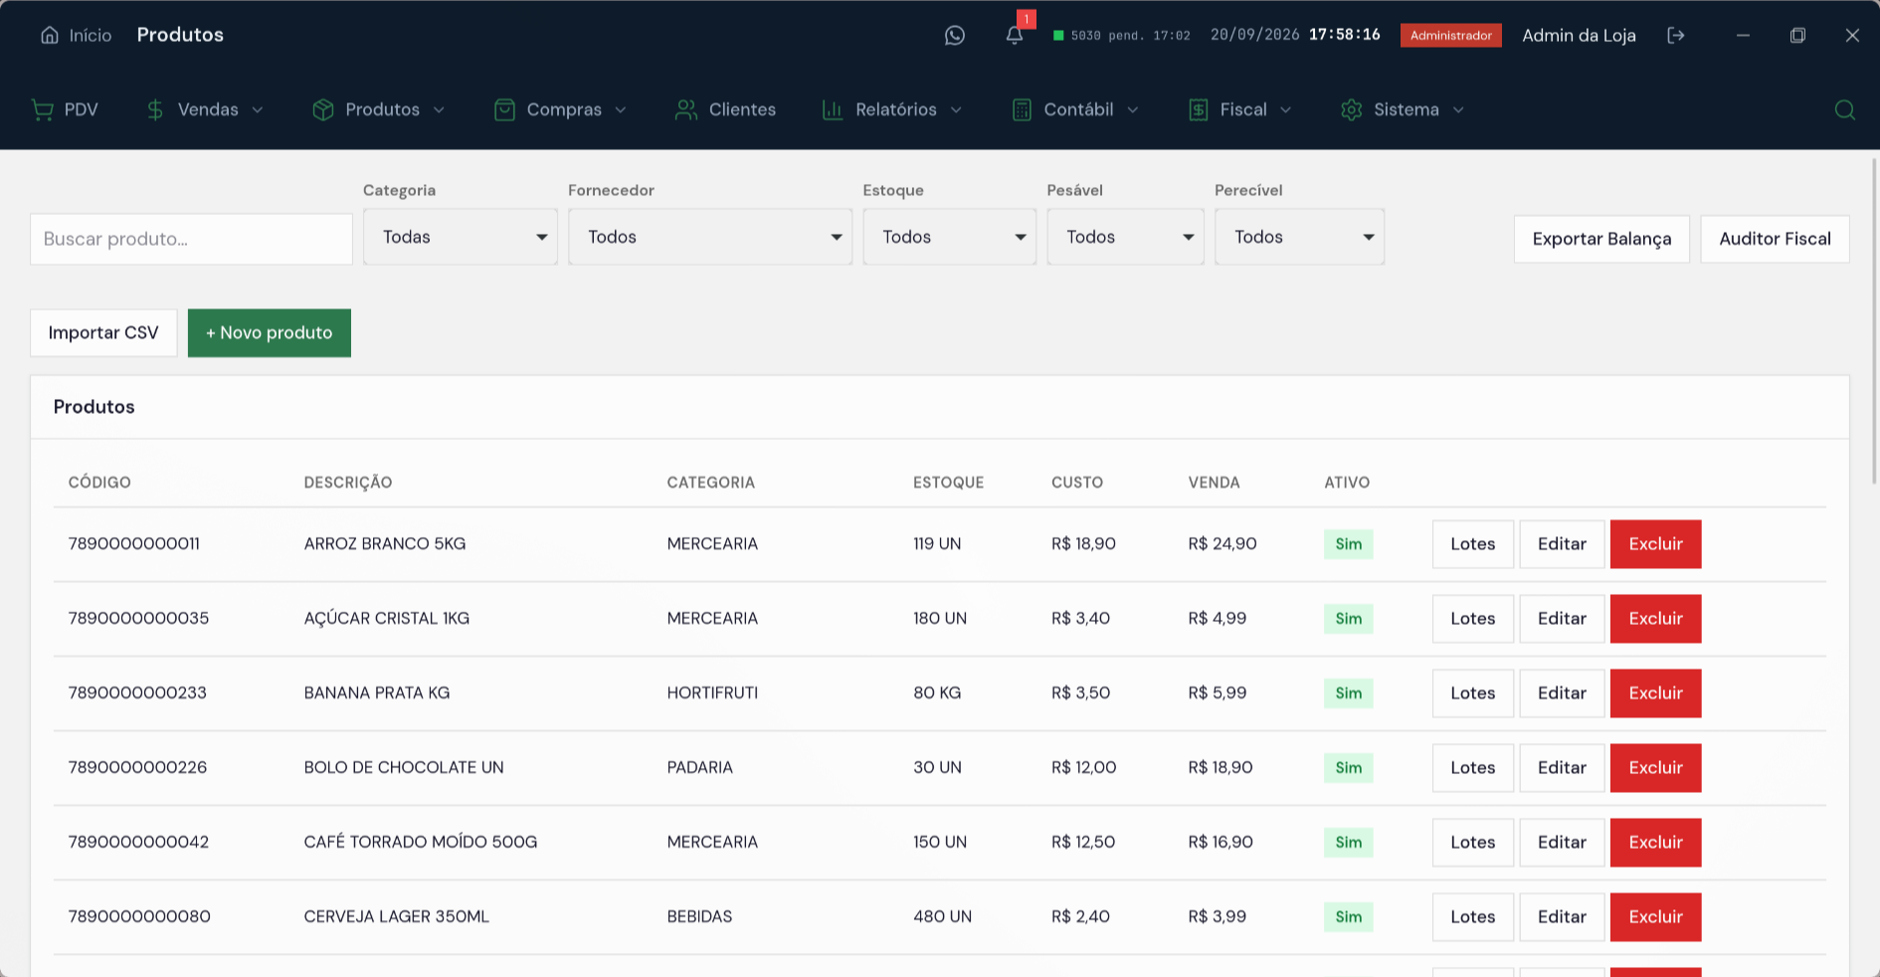Click the Clientes people icon
The height and width of the screenshot is (977, 1880).
click(686, 109)
